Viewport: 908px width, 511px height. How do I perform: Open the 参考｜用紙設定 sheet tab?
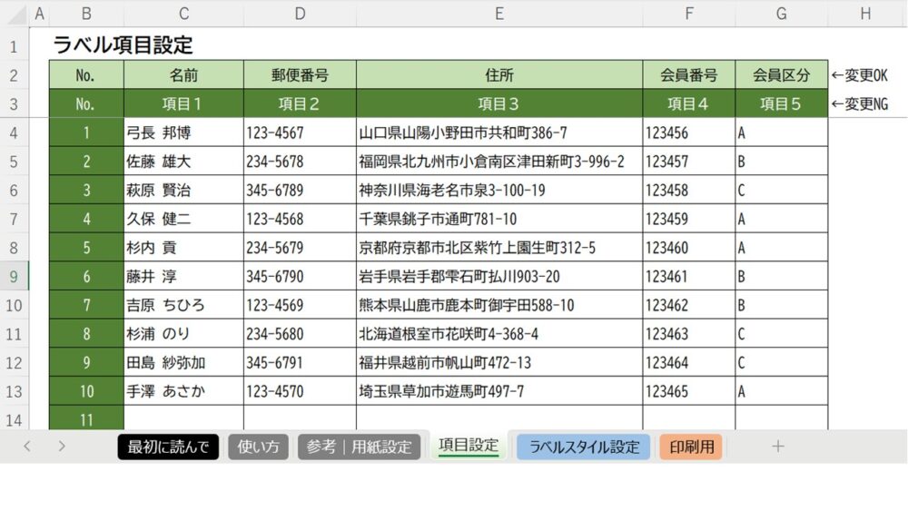(x=359, y=447)
